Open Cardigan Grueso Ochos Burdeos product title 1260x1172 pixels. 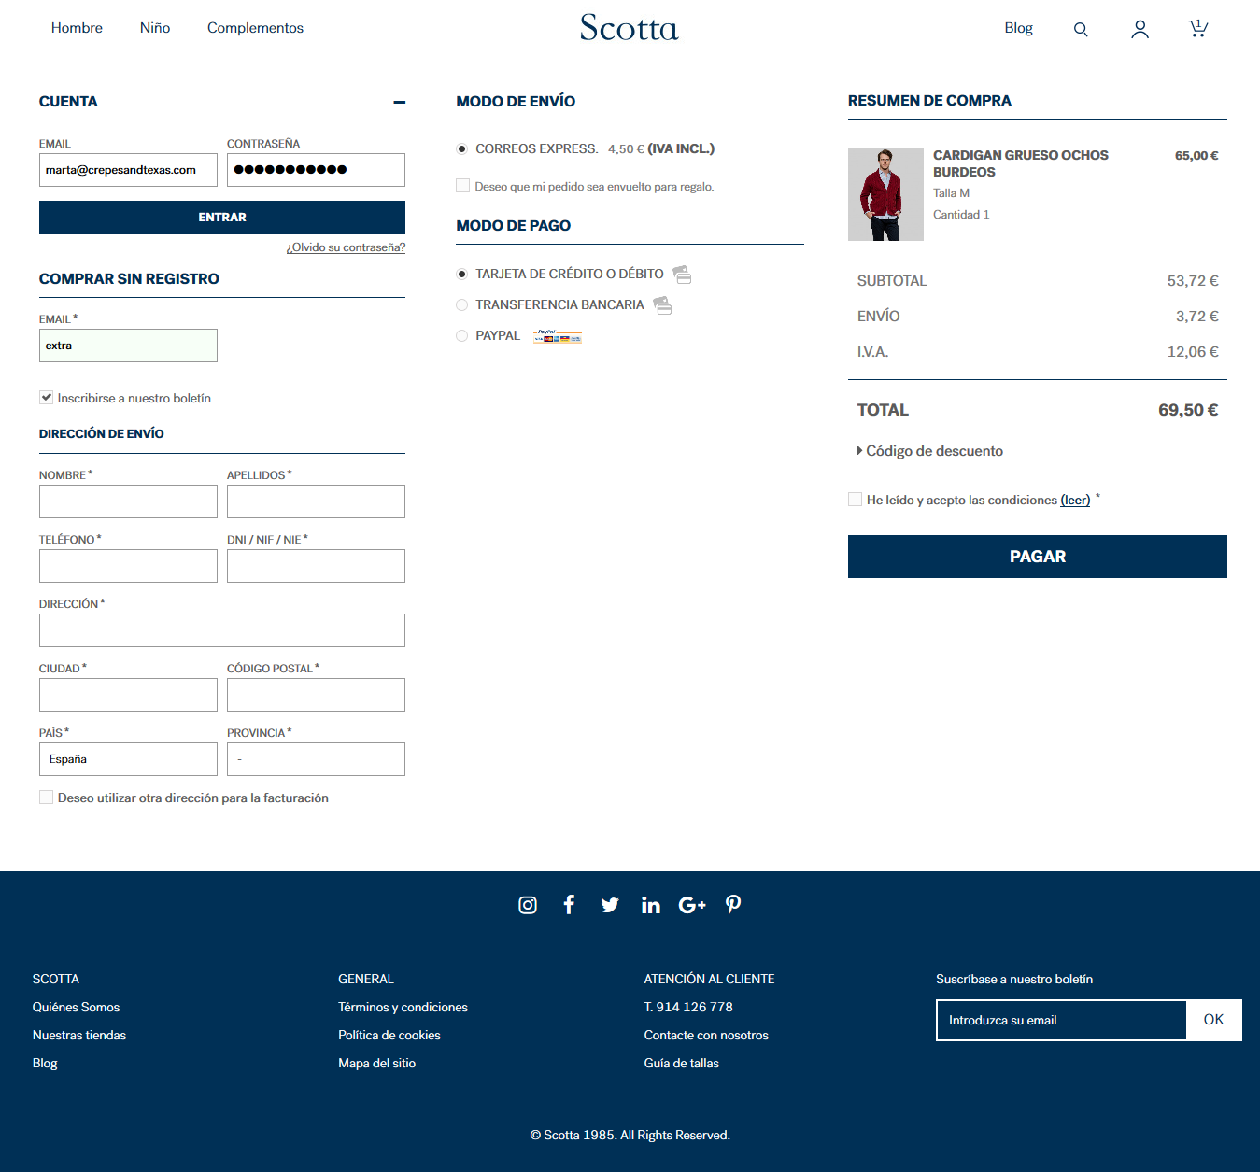click(1021, 163)
